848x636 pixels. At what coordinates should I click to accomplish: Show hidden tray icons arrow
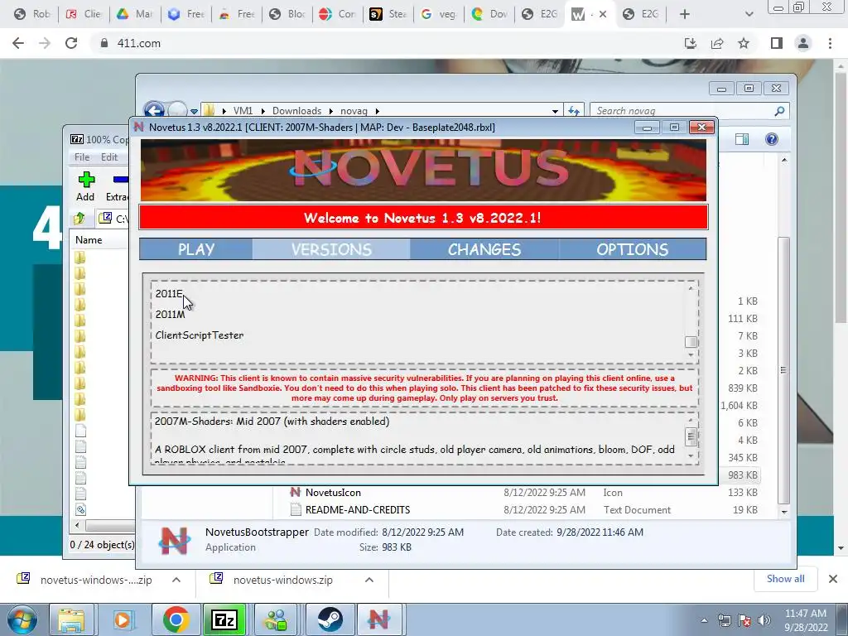coord(704,620)
